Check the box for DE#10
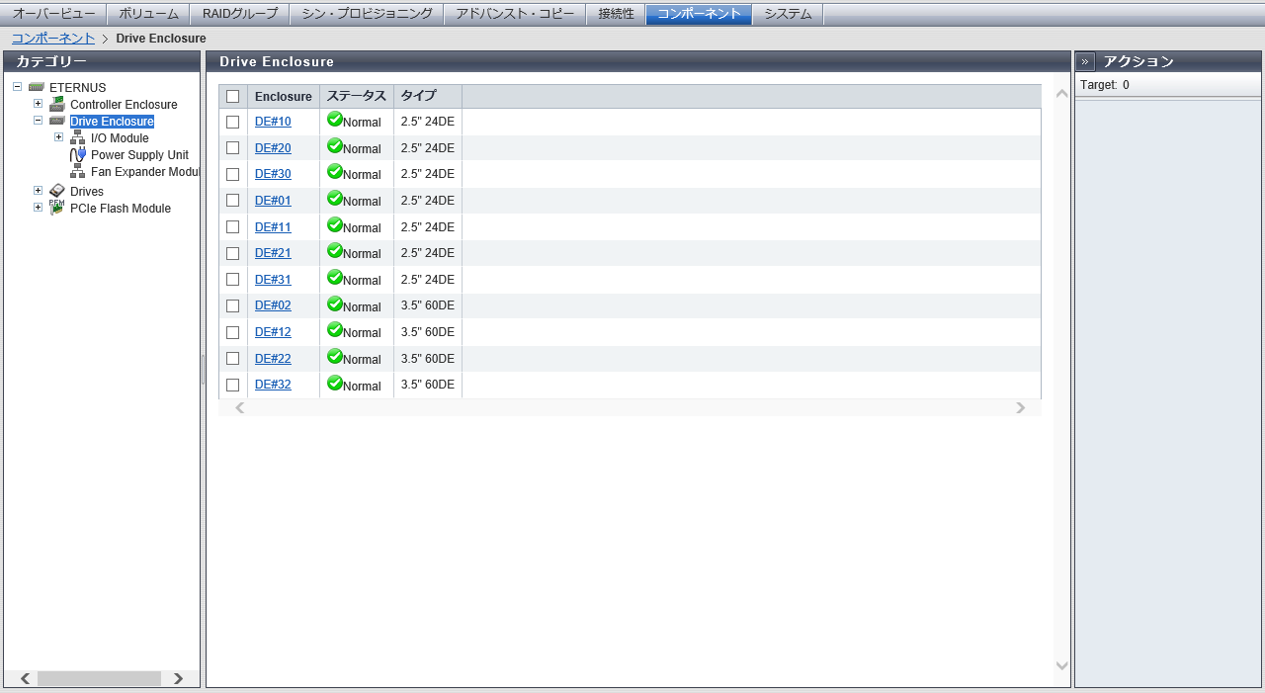This screenshot has width=1265, height=693. 233,122
